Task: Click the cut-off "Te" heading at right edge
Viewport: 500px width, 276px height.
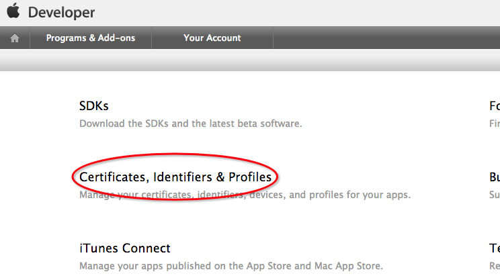Action: (495, 248)
